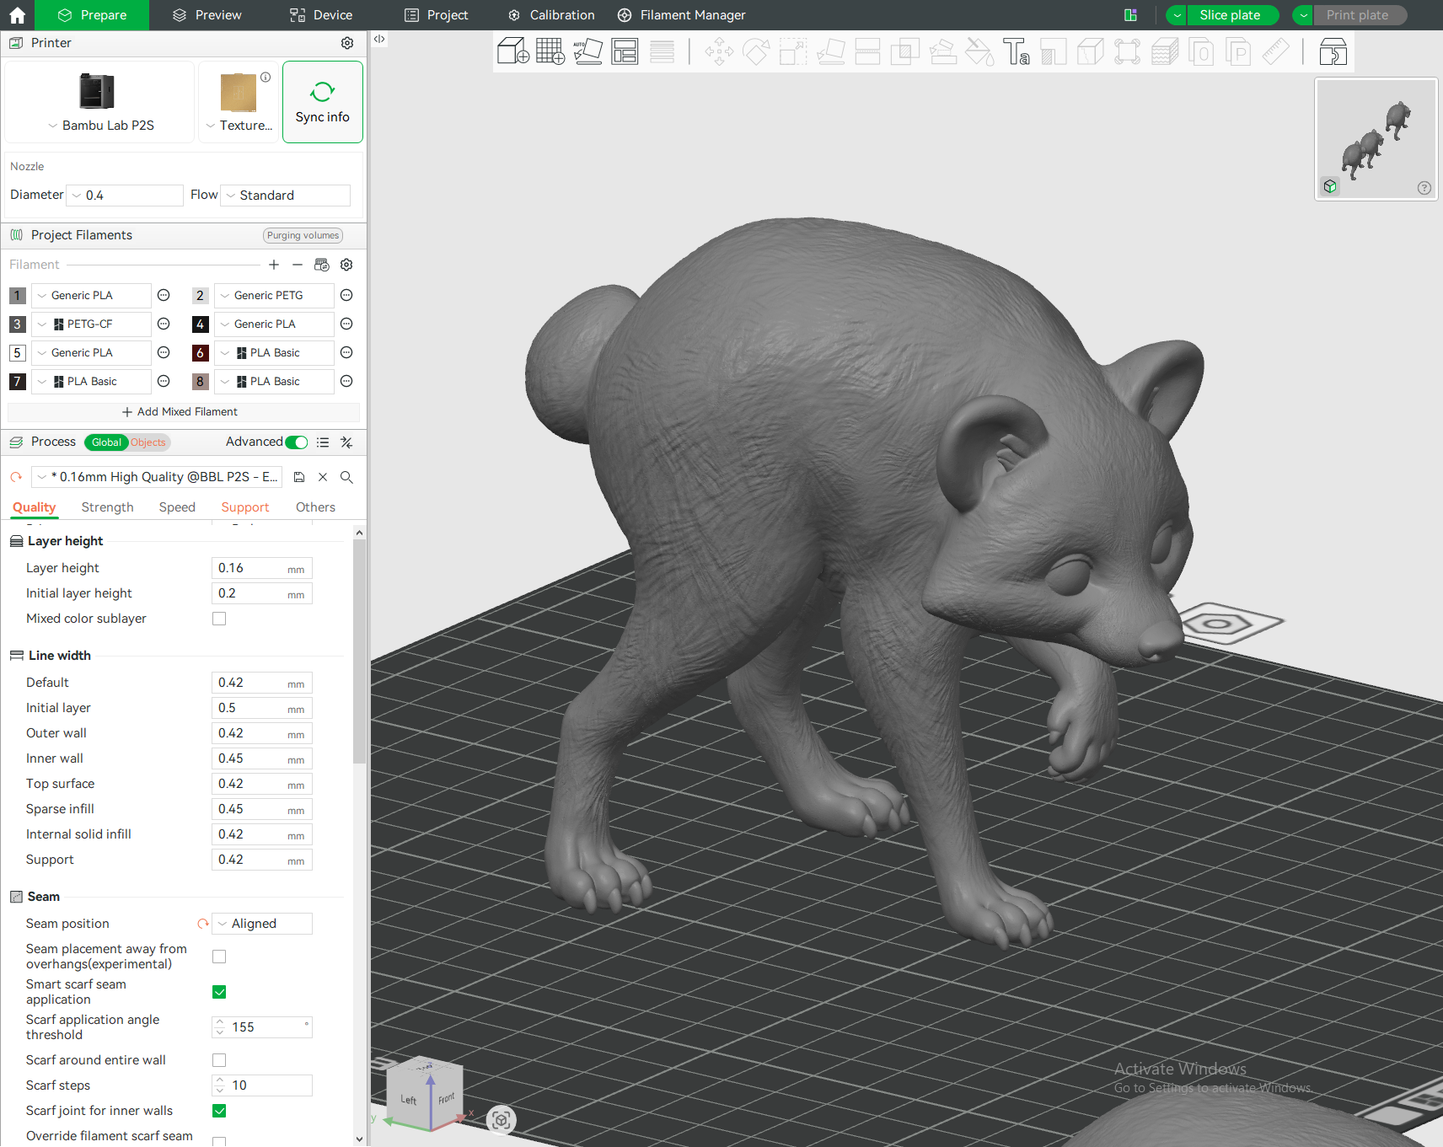Open printer settings gear icon

(x=347, y=43)
